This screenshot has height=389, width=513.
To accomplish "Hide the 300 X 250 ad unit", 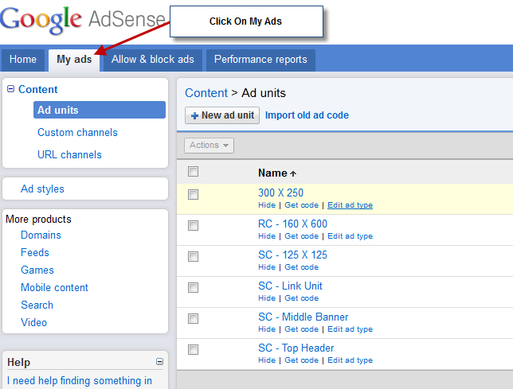I will [267, 205].
